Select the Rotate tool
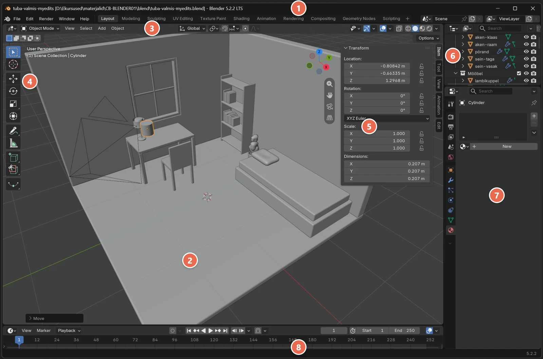 tap(13, 91)
